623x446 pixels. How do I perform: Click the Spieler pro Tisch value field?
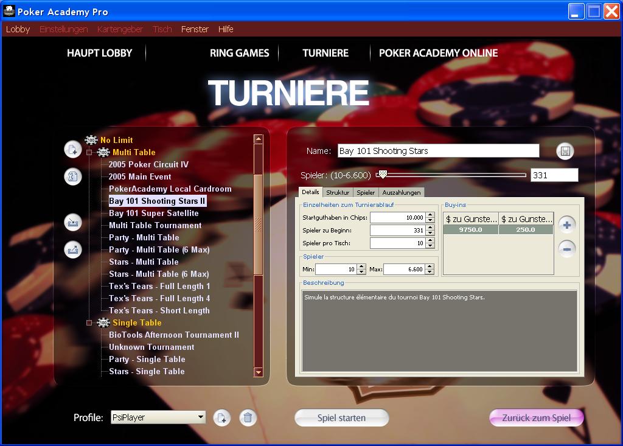[x=398, y=243]
